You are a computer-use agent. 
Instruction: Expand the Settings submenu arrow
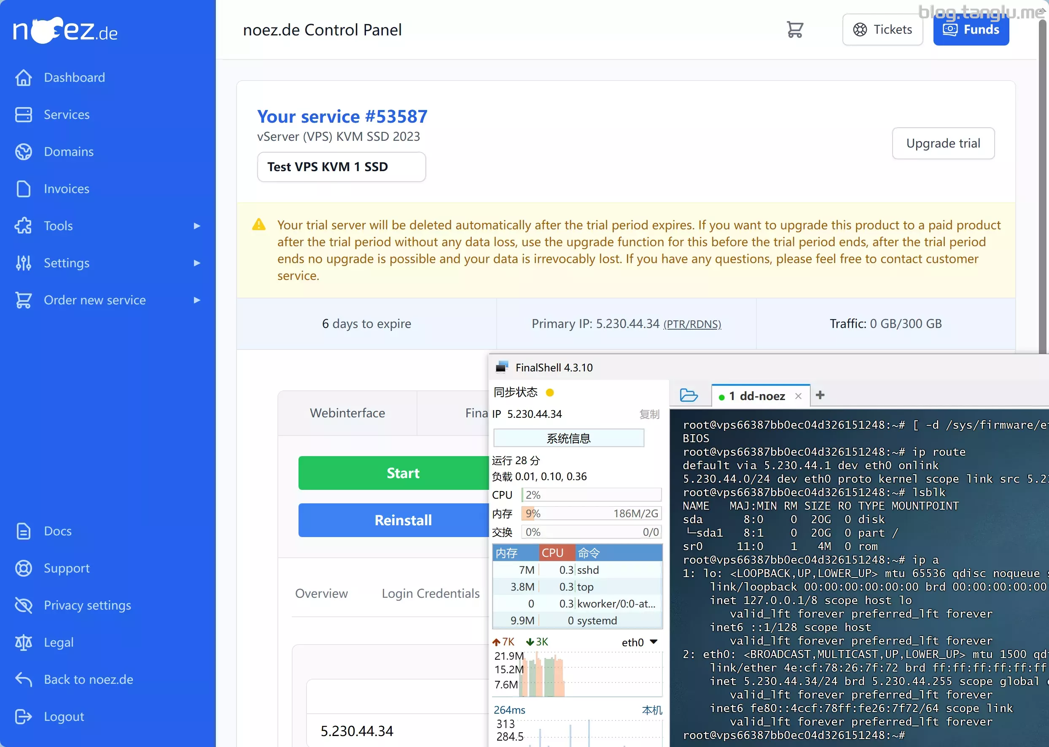197,263
